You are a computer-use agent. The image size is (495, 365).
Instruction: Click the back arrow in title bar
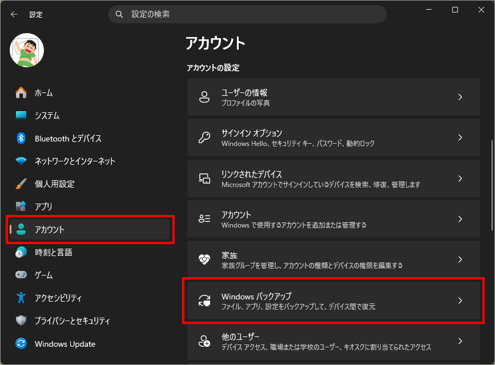point(14,14)
